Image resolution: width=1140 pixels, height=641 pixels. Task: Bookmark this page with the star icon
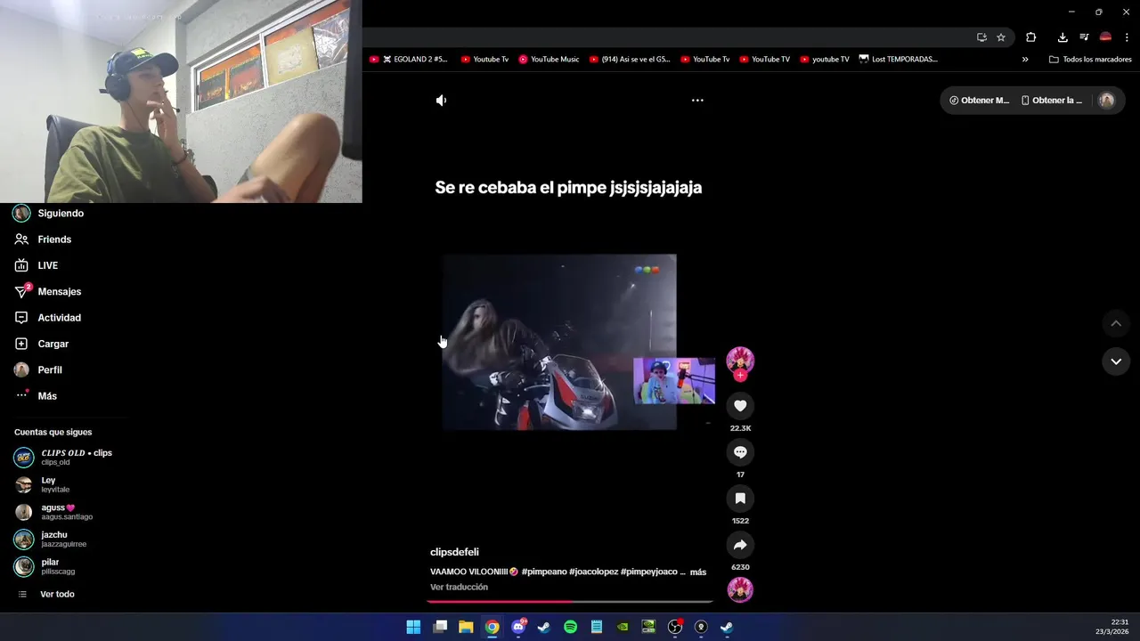(x=1001, y=37)
